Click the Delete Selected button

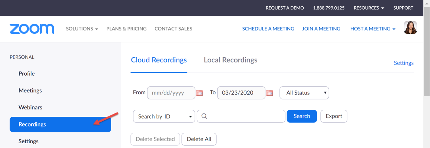click(155, 139)
